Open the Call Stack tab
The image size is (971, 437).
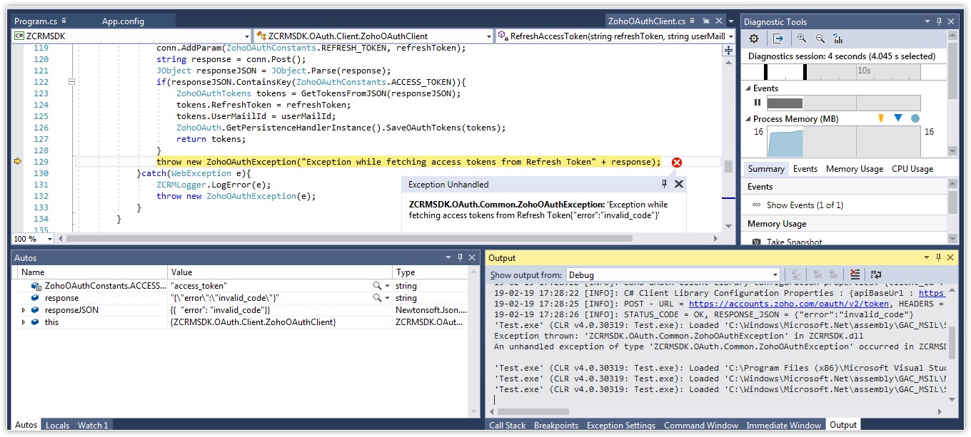pyautogui.click(x=508, y=425)
